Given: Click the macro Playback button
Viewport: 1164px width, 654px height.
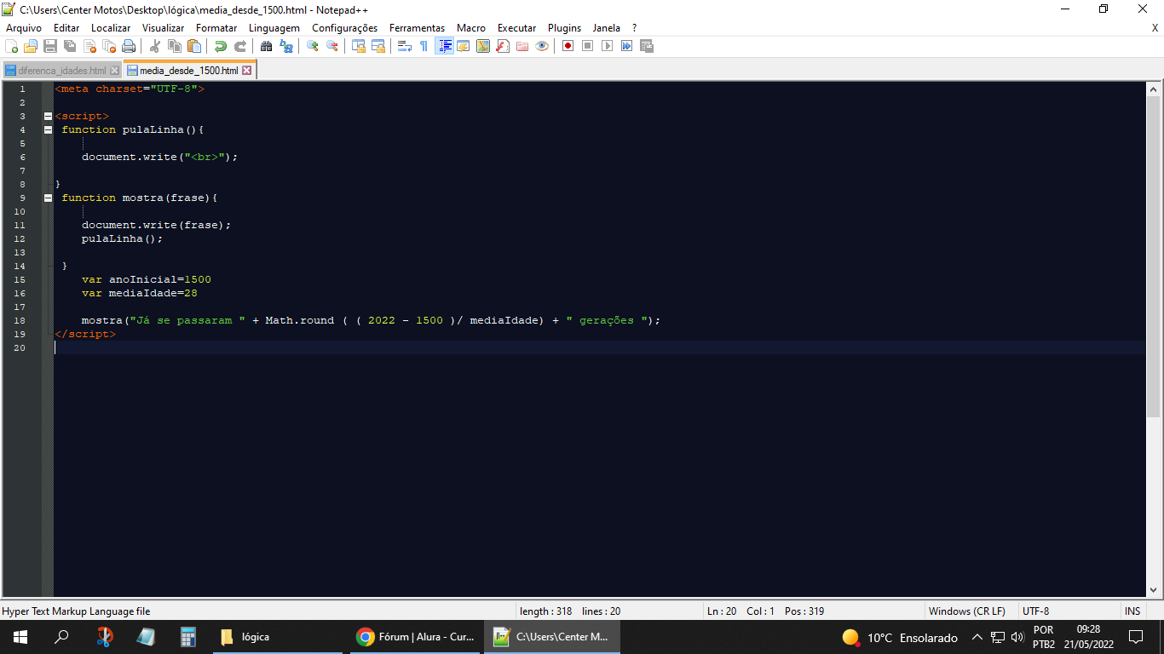Looking at the screenshot, I should pos(607,46).
